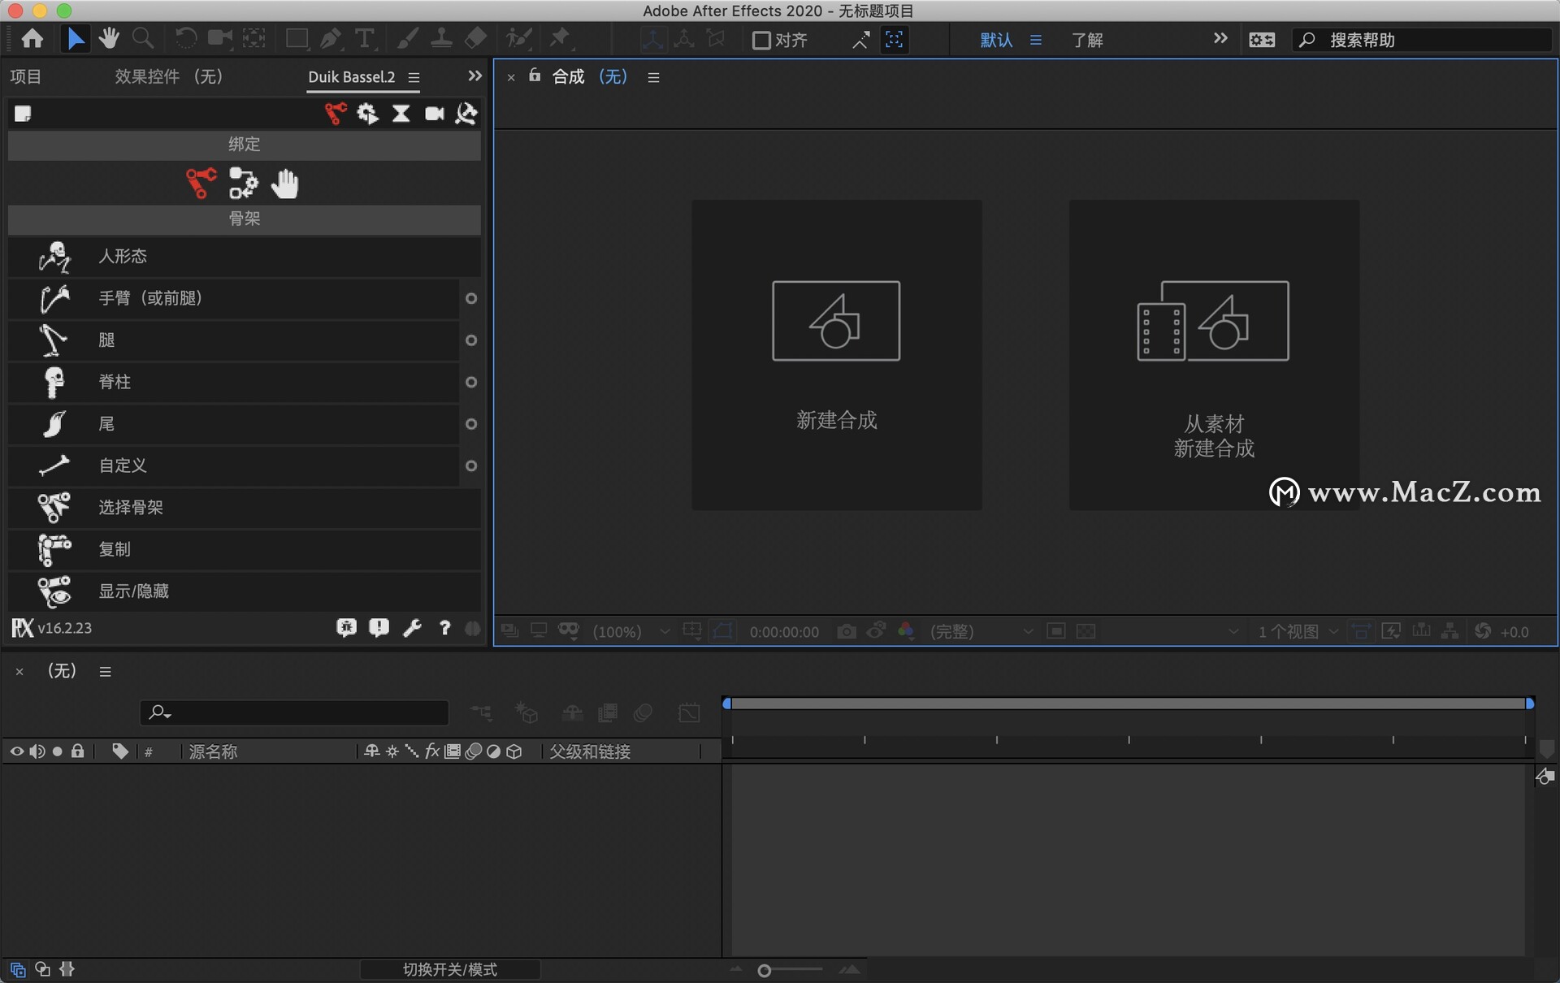Screen dimensions: 1560x983
Task: Click 显示/隐藏 structures button
Action: point(245,591)
